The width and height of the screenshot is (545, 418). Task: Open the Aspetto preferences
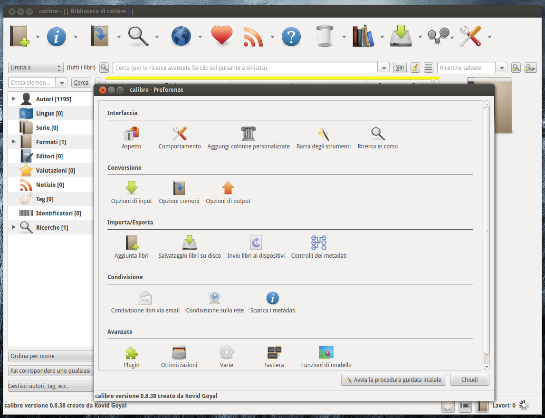point(132,138)
